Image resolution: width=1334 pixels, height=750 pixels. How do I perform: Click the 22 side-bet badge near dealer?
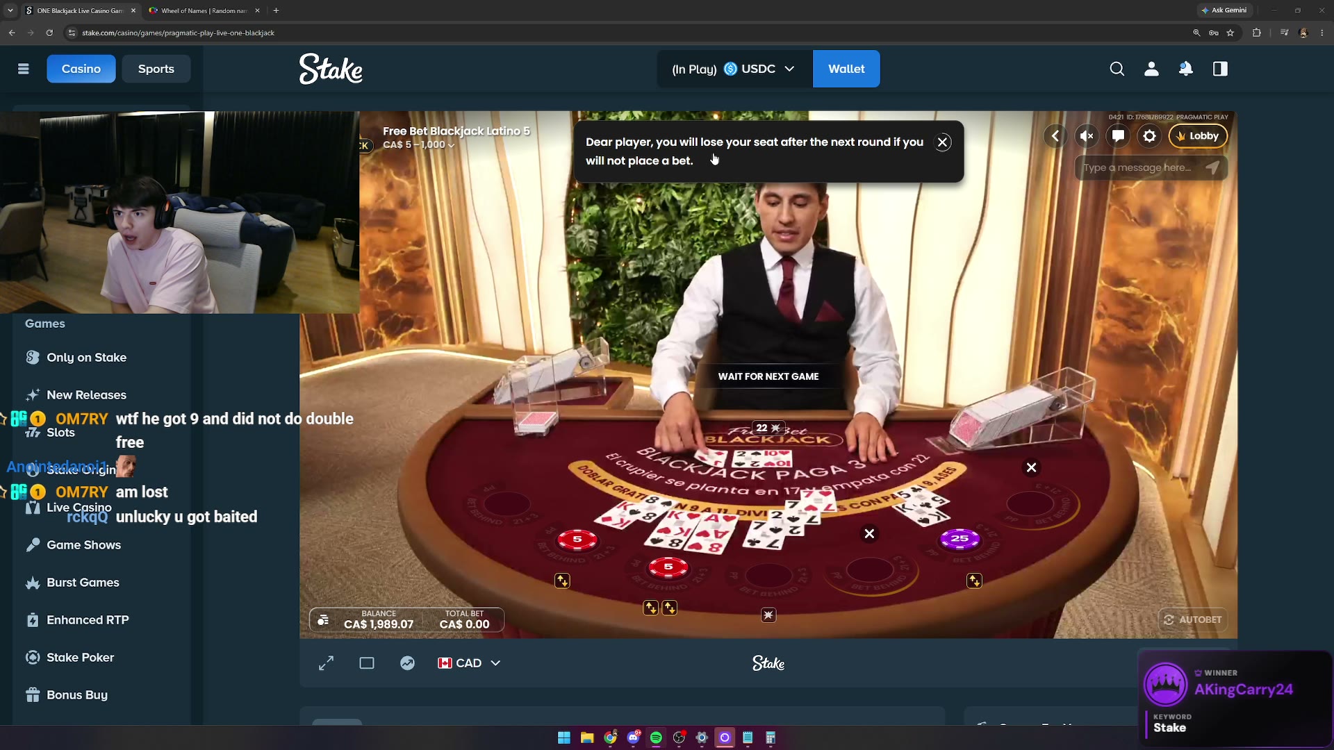pyautogui.click(x=768, y=428)
